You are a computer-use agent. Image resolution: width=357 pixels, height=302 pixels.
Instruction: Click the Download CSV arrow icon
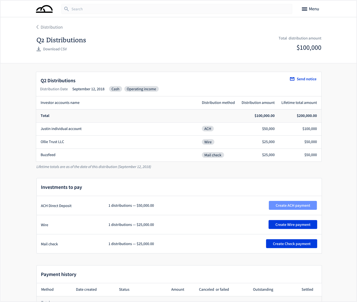pyautogui.click(x=39, y=49)
